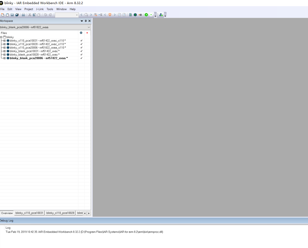Image resolution: width=308 pixels, height=248 pixels.
Task: Expand blinky_blank_pca20006 project node
Action: pyautogui.click(x=5, y=58)
